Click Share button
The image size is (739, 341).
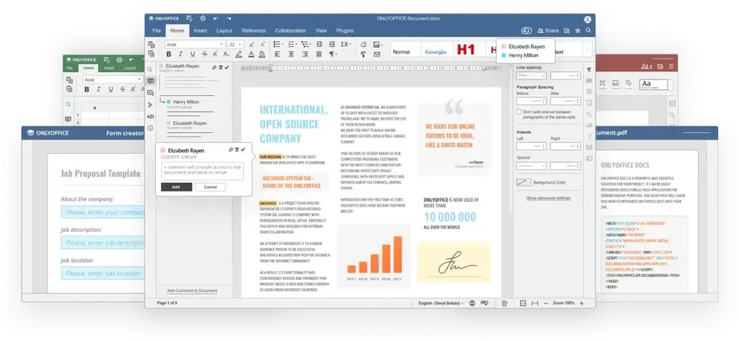click(548, 30)
